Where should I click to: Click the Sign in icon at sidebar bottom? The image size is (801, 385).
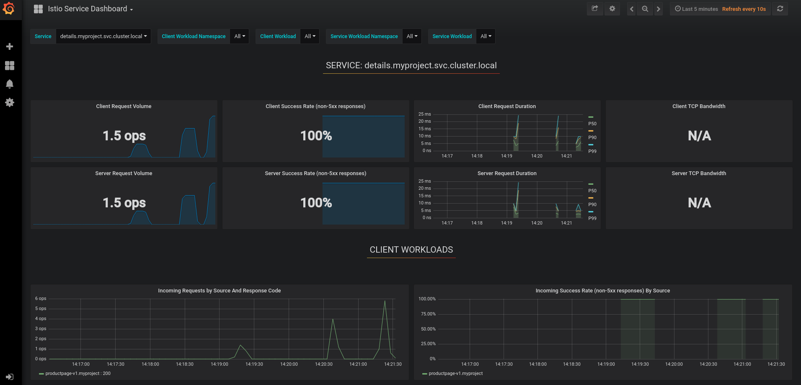(10, 377)
